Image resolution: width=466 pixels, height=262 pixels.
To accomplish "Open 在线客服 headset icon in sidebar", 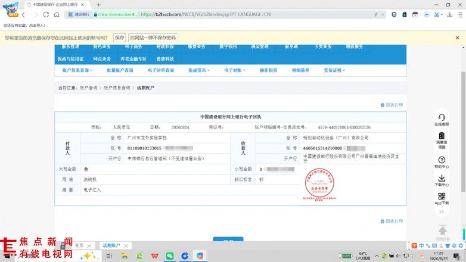I will [x=442, y=120].
